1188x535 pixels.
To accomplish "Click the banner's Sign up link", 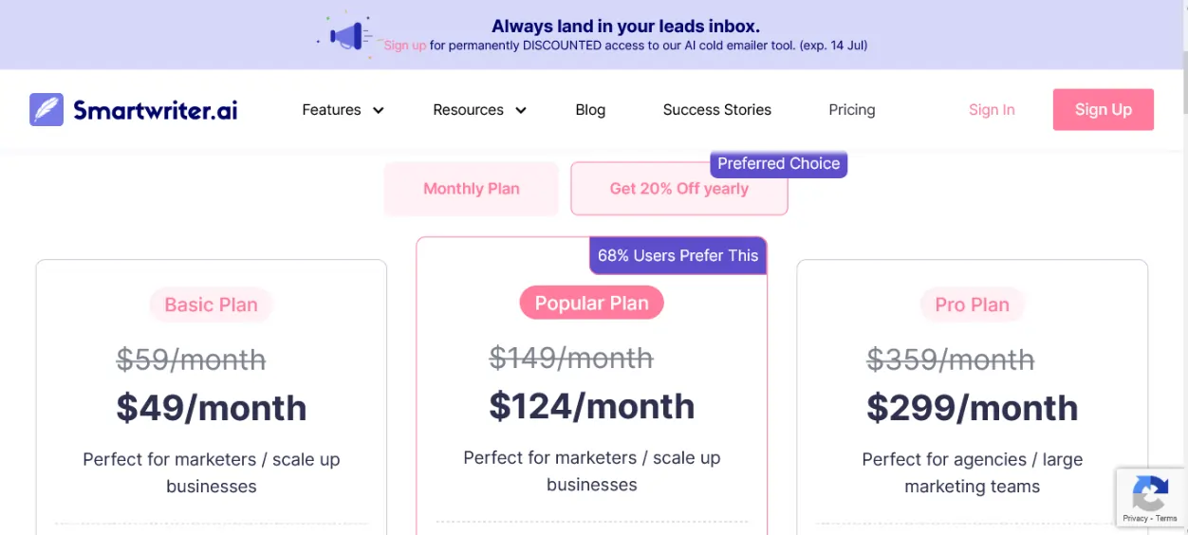I will tap(404, 46).
